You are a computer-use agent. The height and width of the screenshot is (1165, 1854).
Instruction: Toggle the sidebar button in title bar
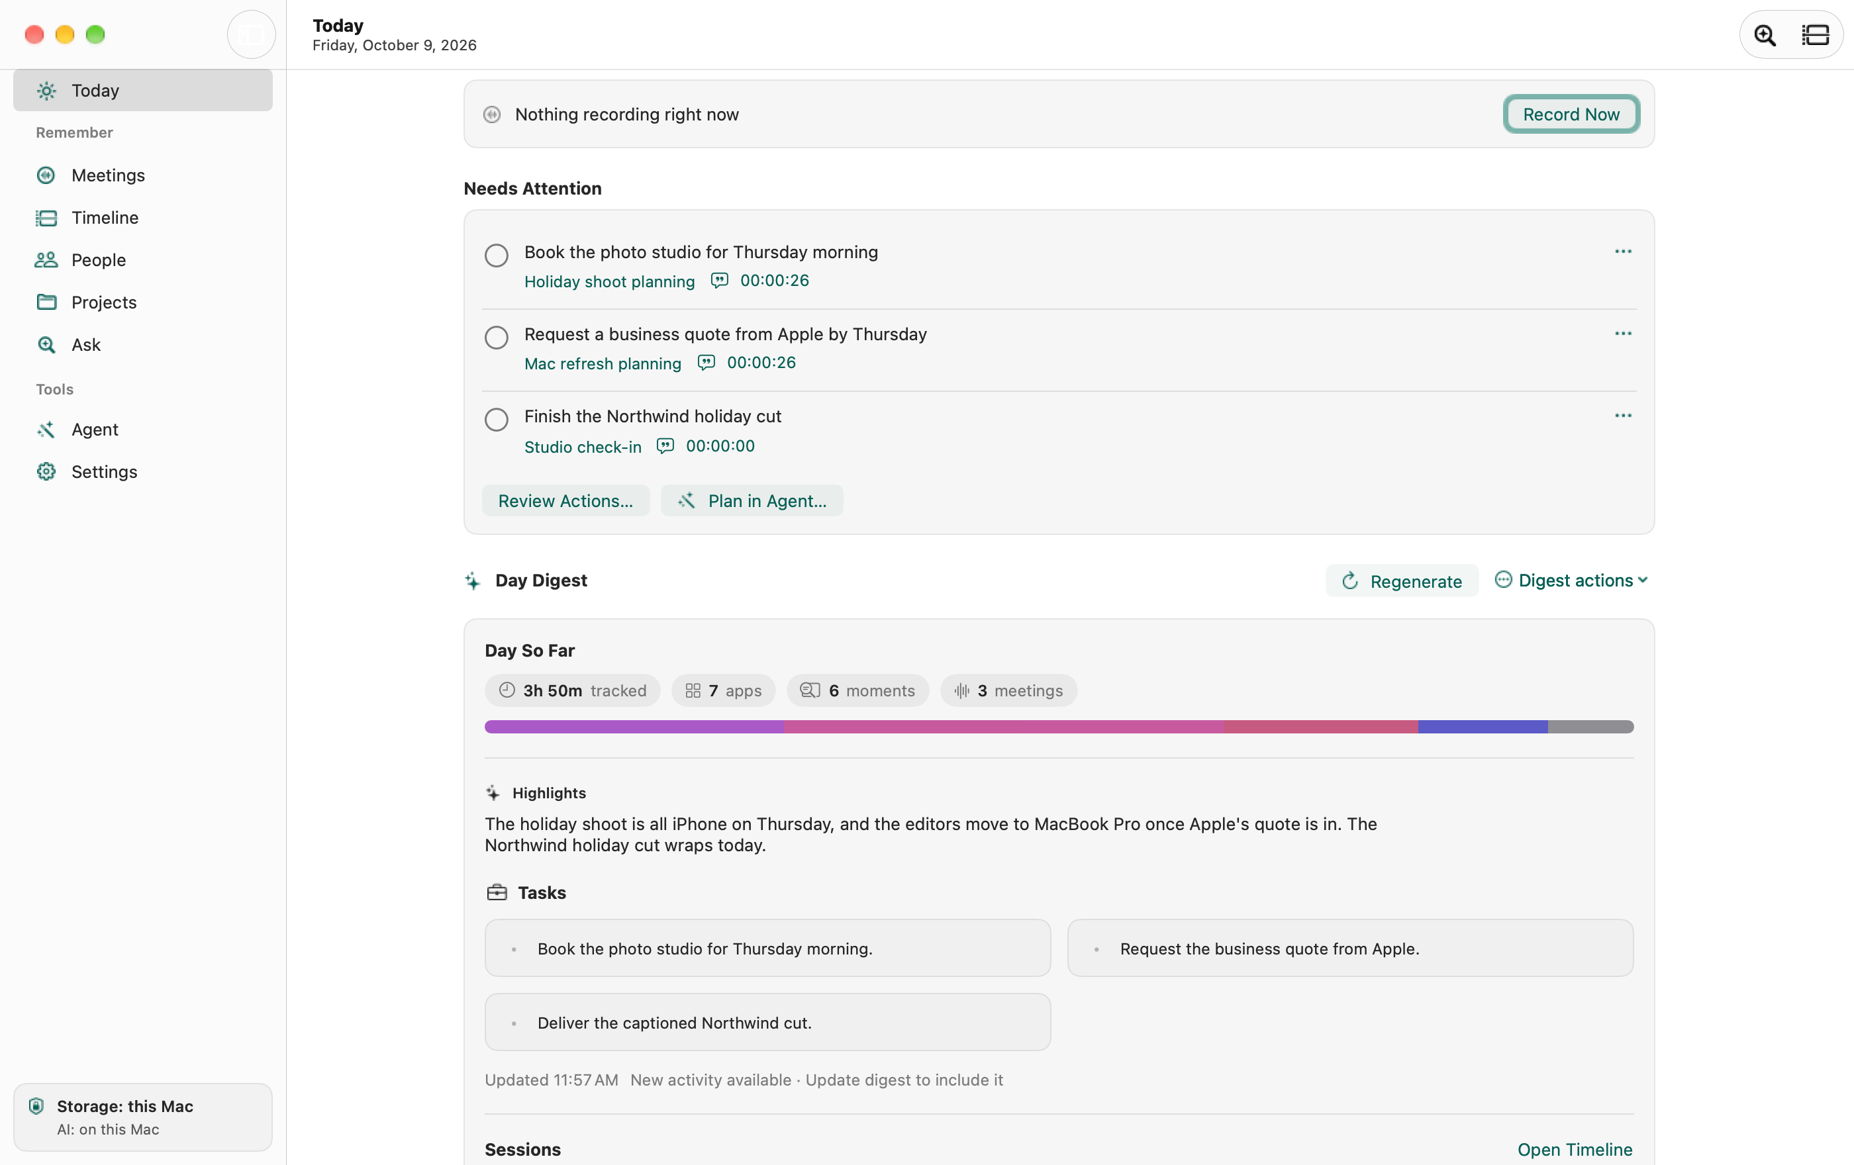251,34
